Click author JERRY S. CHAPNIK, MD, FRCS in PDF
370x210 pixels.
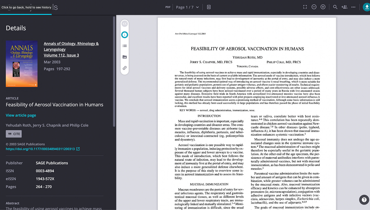(211, 62)
